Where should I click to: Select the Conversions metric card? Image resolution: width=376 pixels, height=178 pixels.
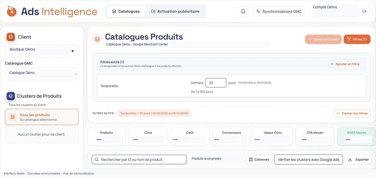[232, 137]
